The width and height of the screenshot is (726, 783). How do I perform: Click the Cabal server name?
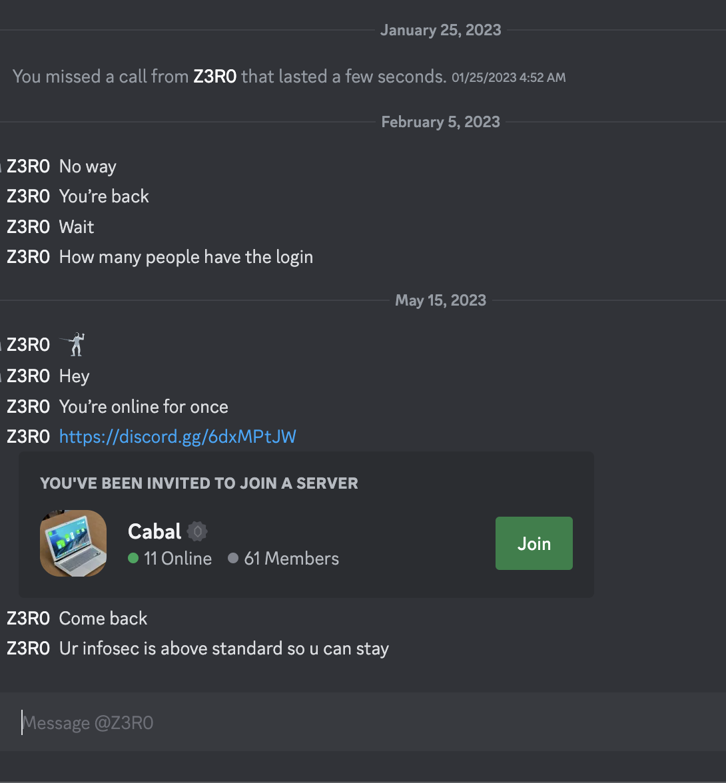point(155,531)
